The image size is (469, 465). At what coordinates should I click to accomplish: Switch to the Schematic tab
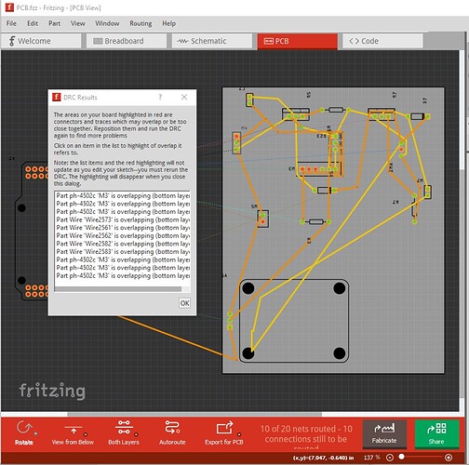(212, 41)
